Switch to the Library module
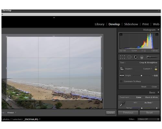Image resolution: width=162 pixels, height=129 pixels. click(x=99, y=24)
